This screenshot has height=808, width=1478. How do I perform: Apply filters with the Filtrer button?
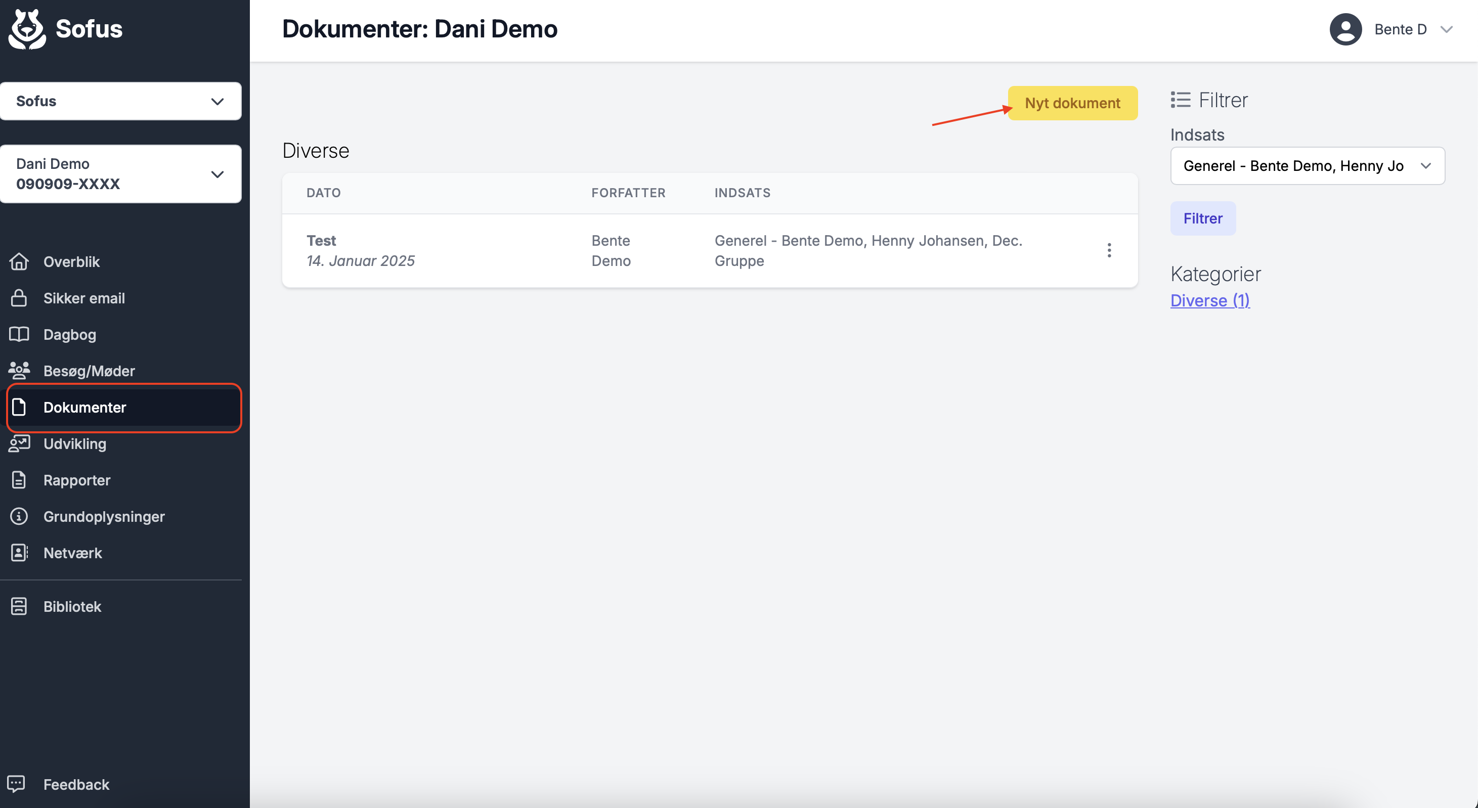tap(1203, 218)
